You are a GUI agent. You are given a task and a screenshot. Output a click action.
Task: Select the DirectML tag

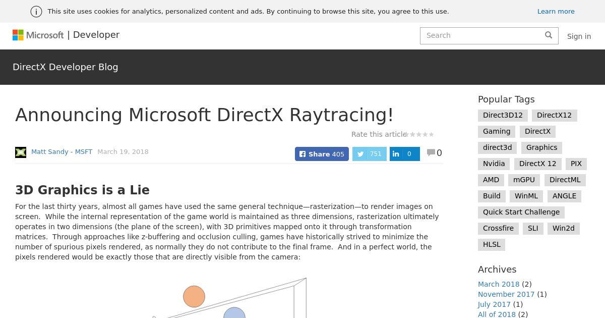[x=565, y=180]
